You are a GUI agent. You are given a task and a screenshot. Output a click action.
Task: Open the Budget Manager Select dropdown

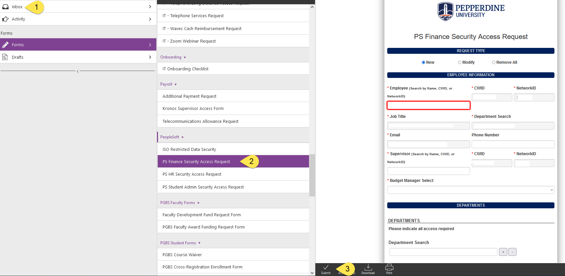470,190
